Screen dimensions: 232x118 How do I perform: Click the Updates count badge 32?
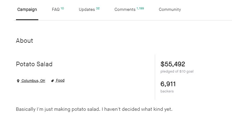coord(98,8)
